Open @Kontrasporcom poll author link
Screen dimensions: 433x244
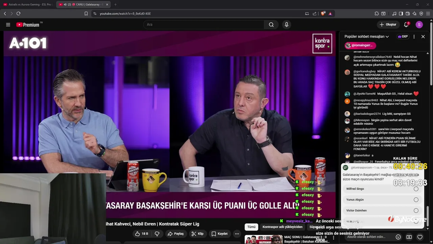pyautogui.click(x=361, y=168)
